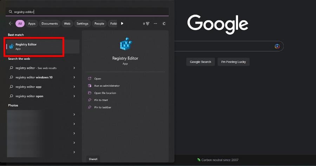Viewport: 316px width, 166px height.
Task: Click the ShareX label at panel bottom
Action: 93,159
